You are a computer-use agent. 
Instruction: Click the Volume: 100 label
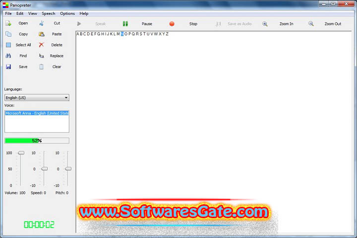15,193
